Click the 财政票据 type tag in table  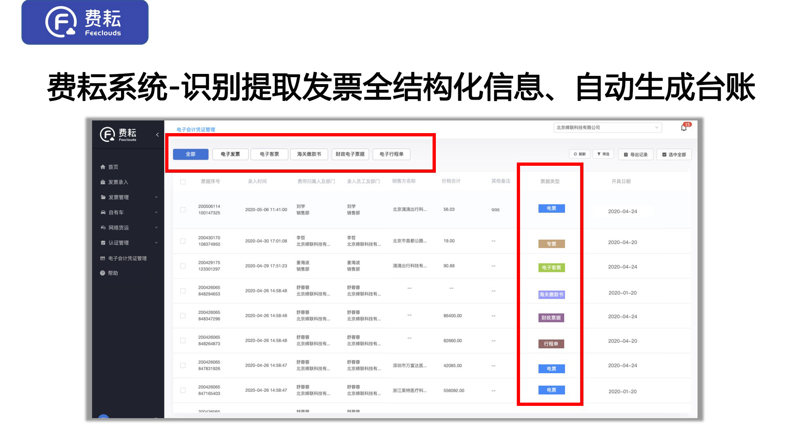click(551, 318)
